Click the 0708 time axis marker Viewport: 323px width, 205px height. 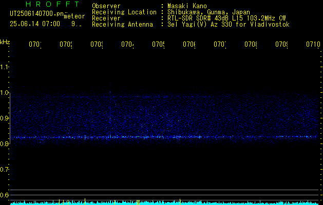pos(251,44)
